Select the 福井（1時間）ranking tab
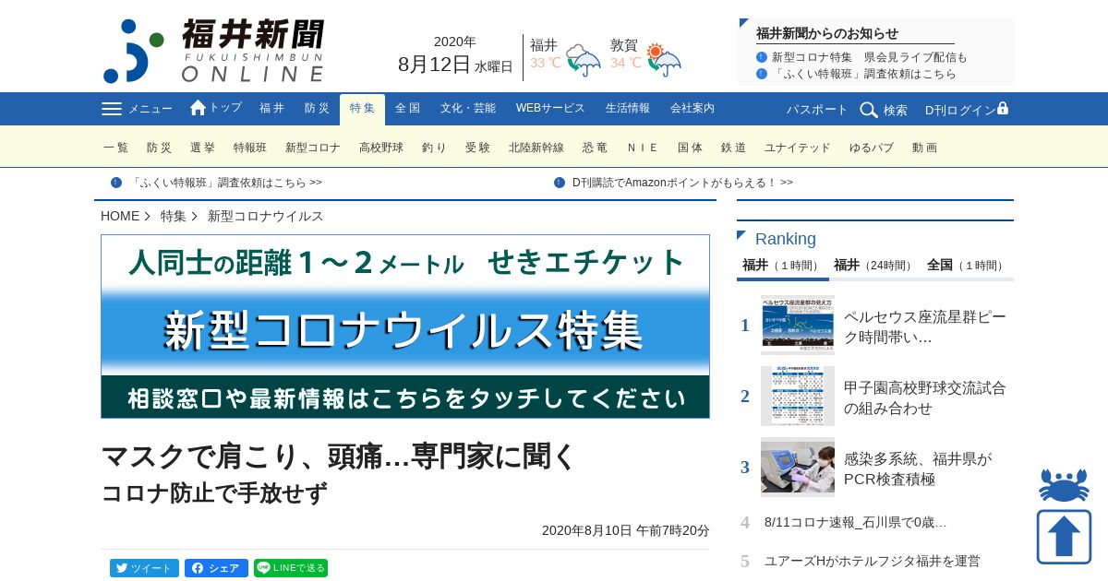This screenshot has height=581, width=1108. point(782,266)
